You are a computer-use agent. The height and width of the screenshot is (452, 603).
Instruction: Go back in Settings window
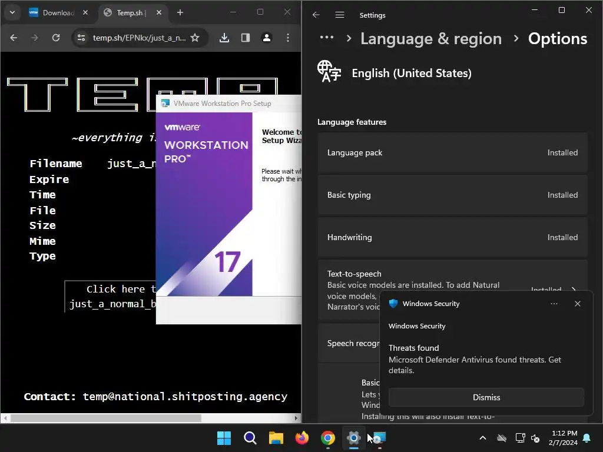(316, 15)
